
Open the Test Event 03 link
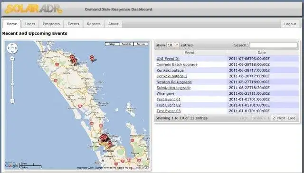pyautogui.click(x=169, y=111)
